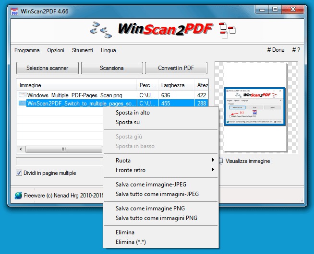The width and height of the screenshot is (314, 254).
Task: Select Salva come immagine PNG
Action: 150,208
